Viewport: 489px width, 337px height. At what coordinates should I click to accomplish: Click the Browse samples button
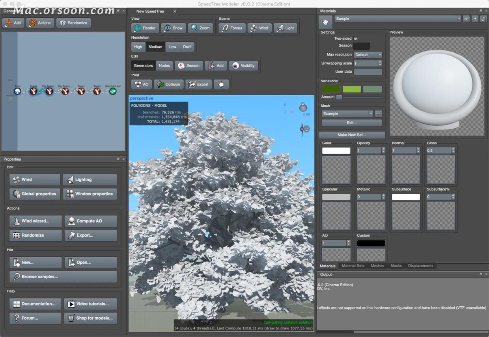(63, 277)
